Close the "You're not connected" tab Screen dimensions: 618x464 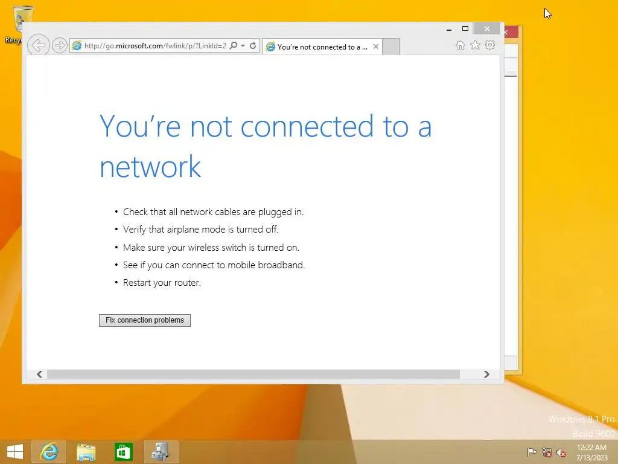tap(375, 47)
